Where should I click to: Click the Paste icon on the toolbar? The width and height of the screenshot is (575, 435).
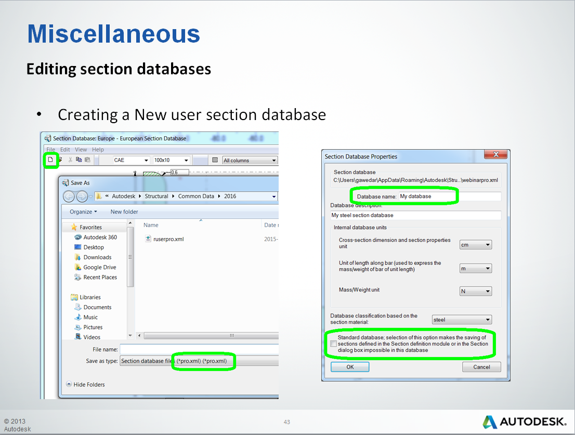(87, 160)
